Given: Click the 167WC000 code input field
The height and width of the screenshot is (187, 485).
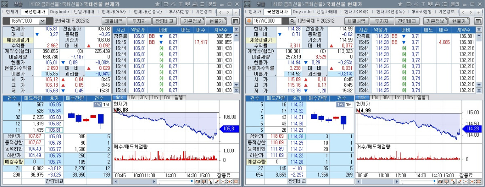Looking at the screenshot, I should click(x=267, y=21).
